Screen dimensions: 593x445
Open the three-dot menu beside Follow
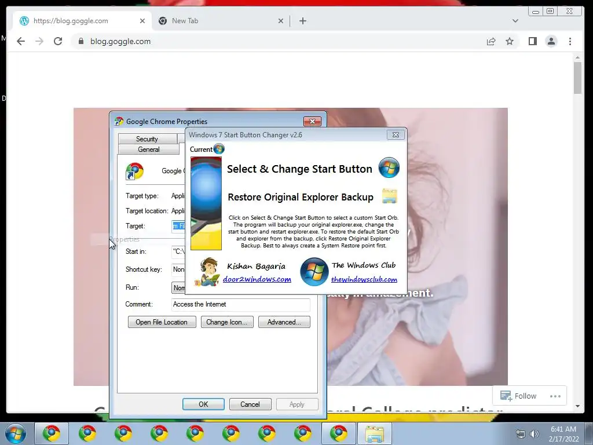[x=555, y=396]
